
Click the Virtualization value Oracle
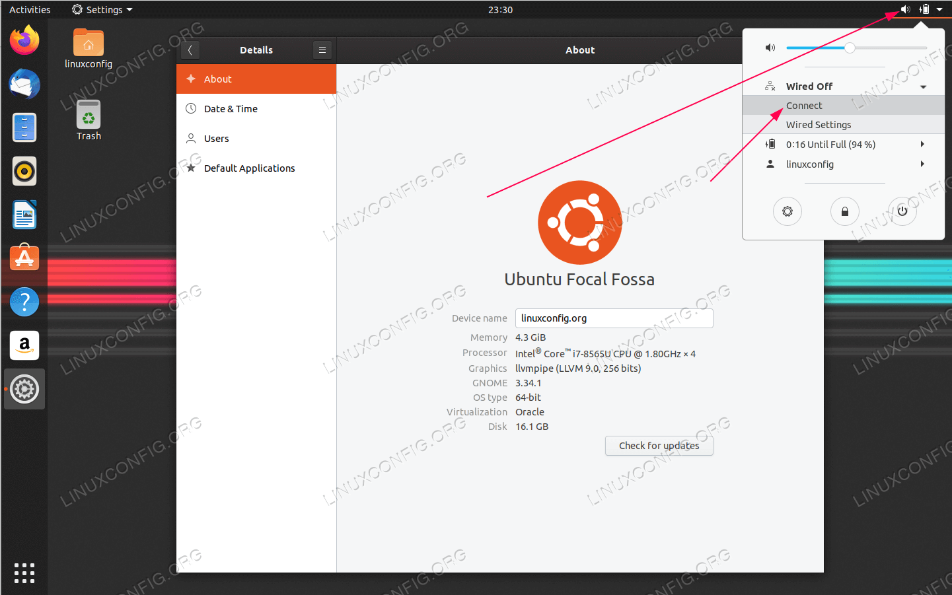point(530,412)
